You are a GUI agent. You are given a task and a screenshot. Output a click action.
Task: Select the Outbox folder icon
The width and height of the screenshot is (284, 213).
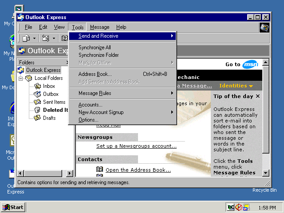click(x=37, y=94)
